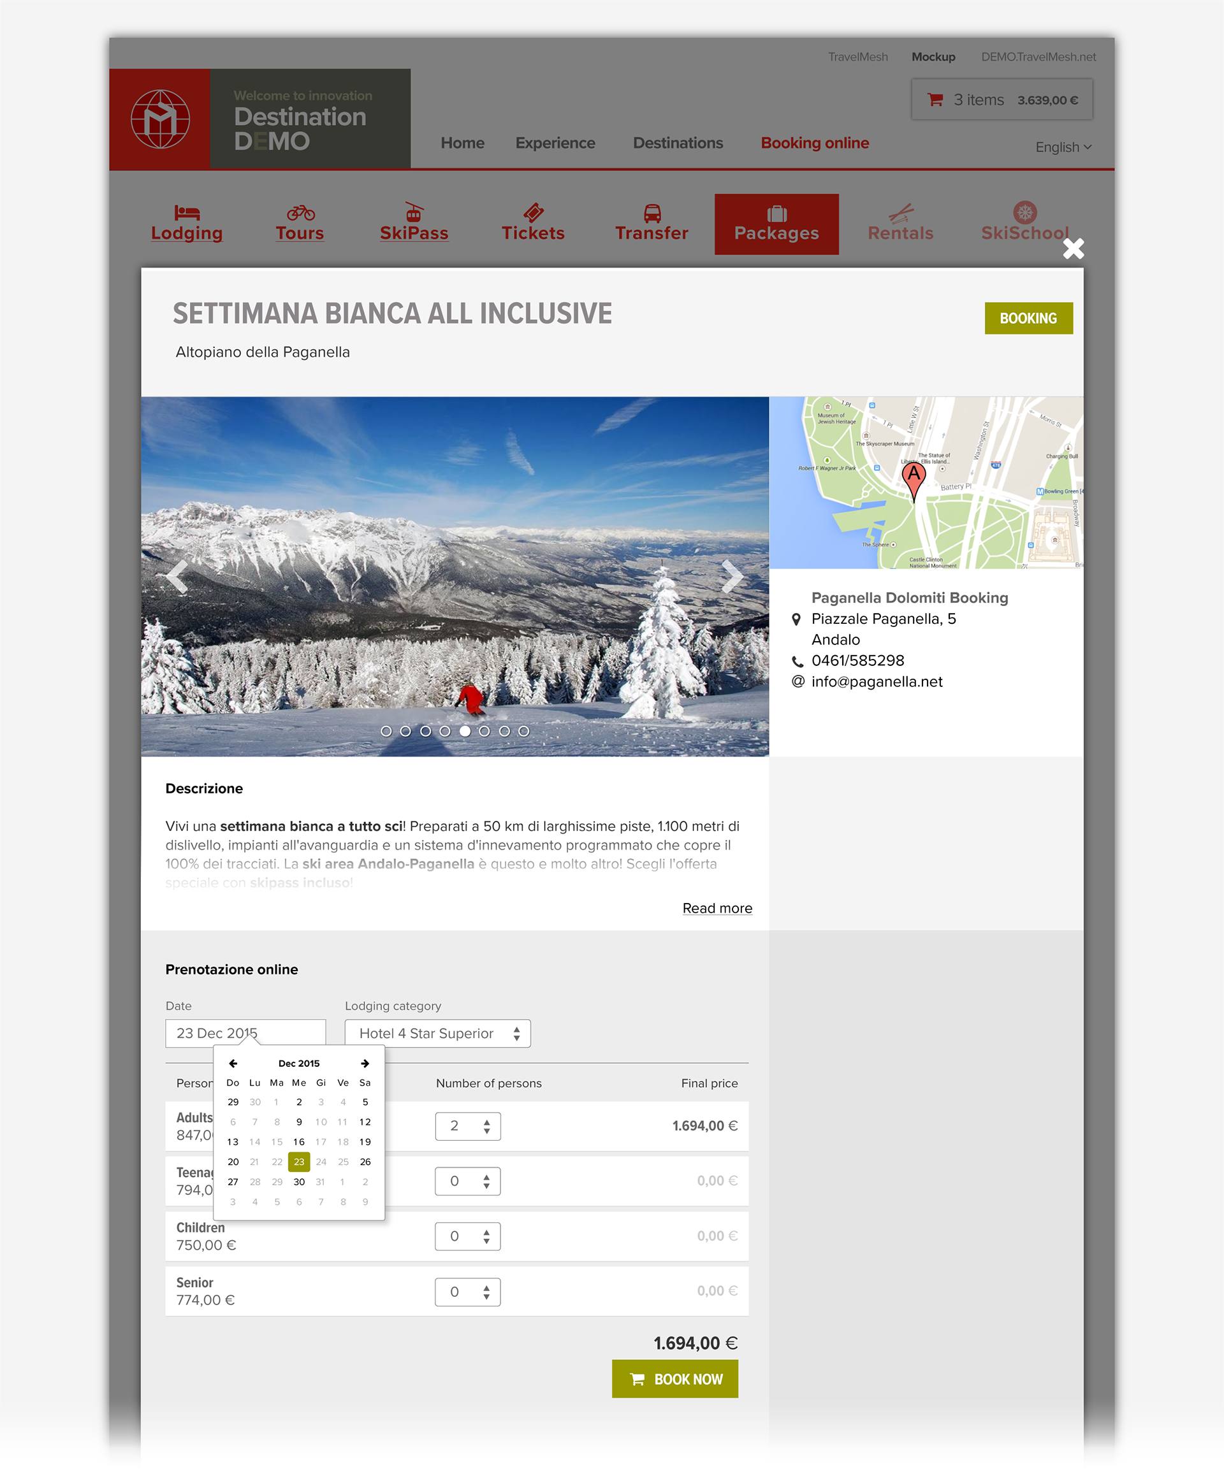Change Senior number of persons stepper
The height and width of the screenshot is (1481, 1224).
pyautogui.click(x=467, y=1291)
